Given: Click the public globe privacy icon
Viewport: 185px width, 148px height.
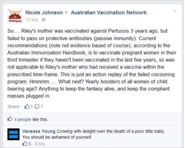Looking at the screenshot, I should (x=43, y=20).
